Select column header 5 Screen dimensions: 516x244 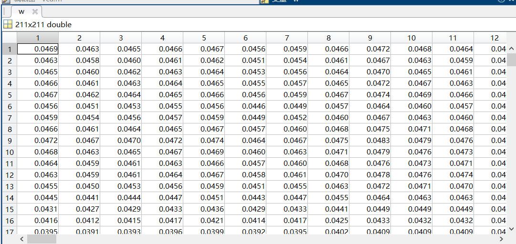tap(204, 38)
